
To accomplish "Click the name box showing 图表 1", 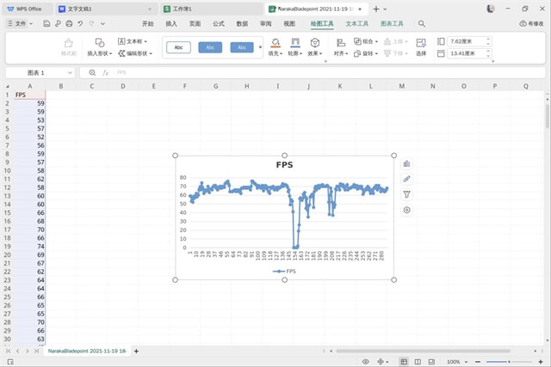I will 40,73.
